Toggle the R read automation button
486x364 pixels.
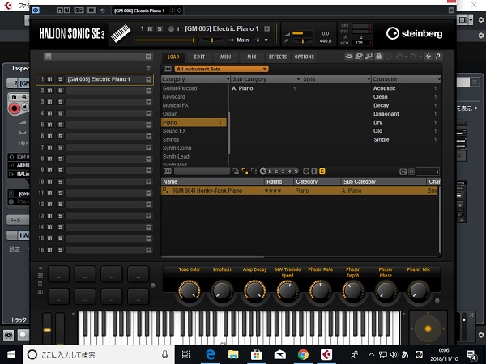pos(59,11)
